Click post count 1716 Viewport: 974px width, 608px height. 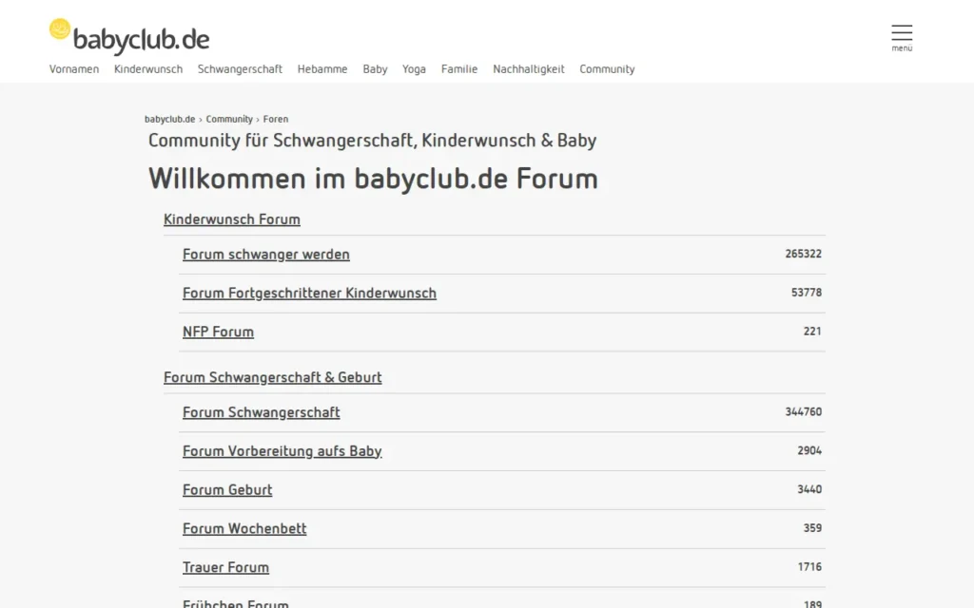coord(809,567)
